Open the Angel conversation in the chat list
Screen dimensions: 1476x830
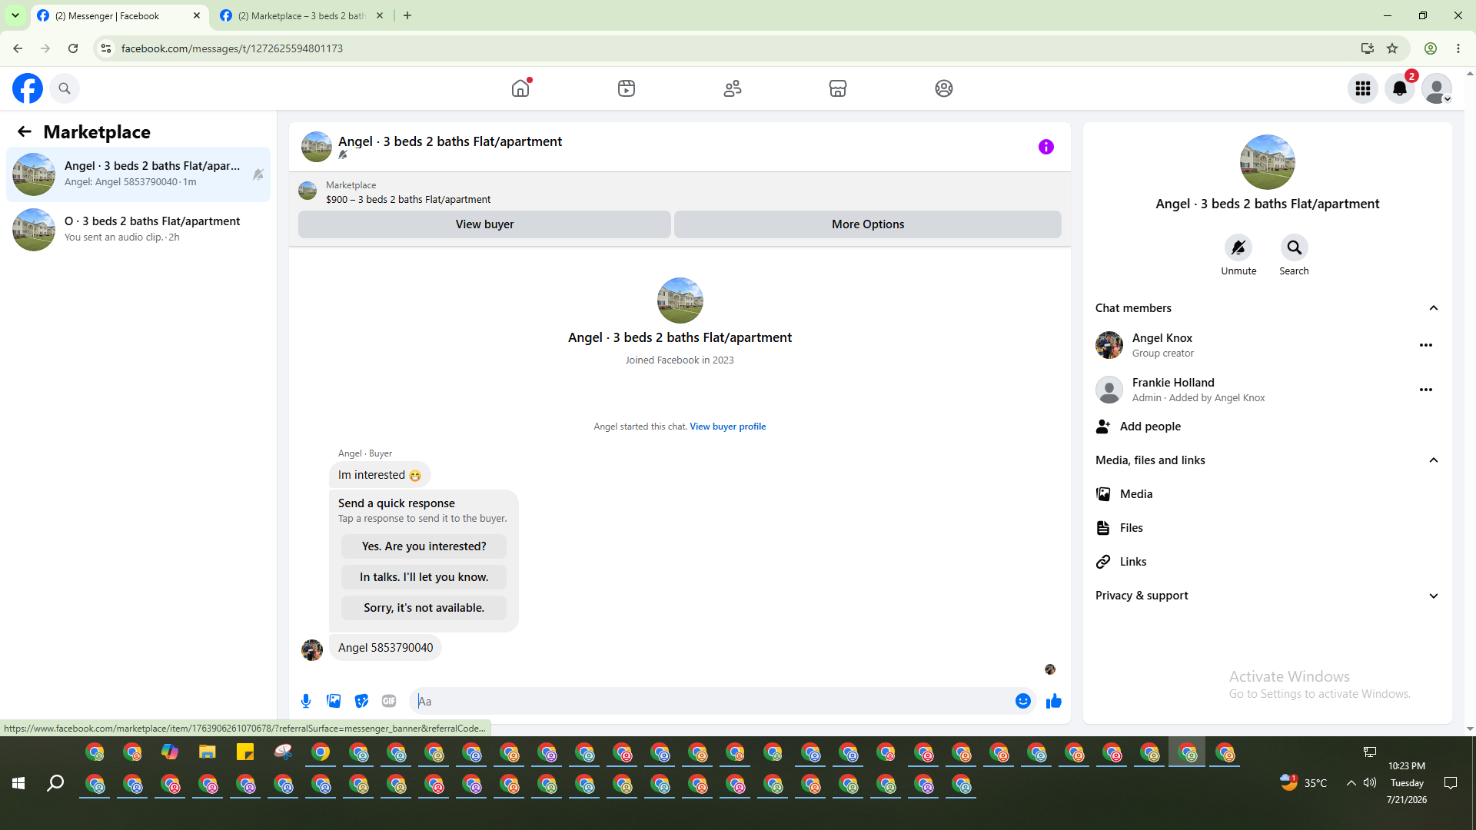[x=138, y=174]
